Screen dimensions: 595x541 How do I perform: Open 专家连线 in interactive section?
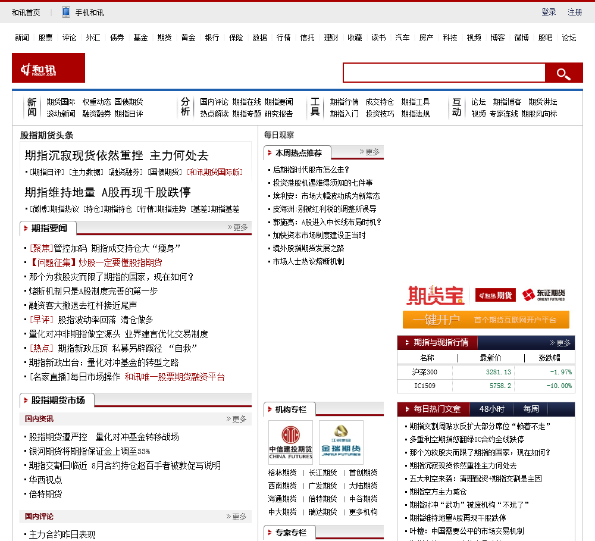[x=503, y=114]
